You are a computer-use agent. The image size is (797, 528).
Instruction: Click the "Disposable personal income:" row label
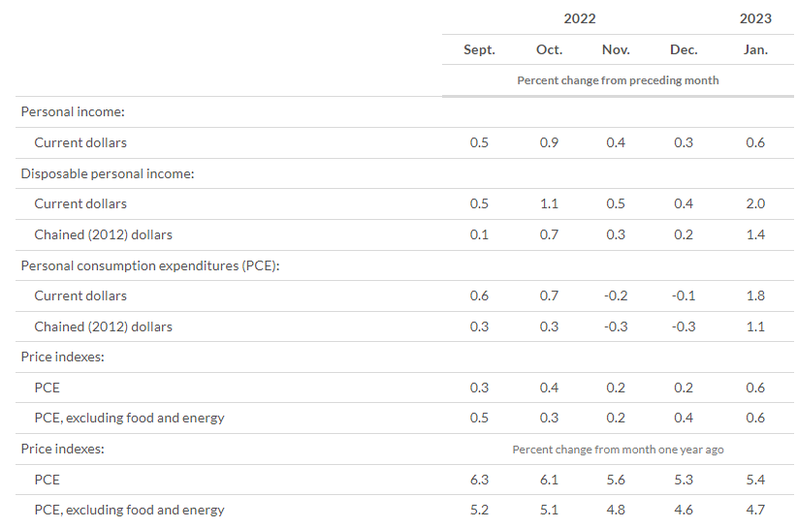coord(108,173)
